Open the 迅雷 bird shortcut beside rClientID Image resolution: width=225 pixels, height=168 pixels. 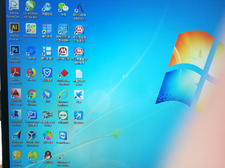tap(78, 116)
